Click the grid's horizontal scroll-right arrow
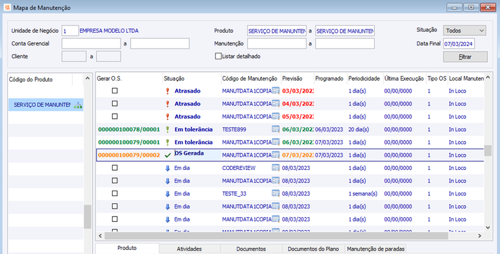Viewport: 500px width, 254px height. [x=479, y=236]
